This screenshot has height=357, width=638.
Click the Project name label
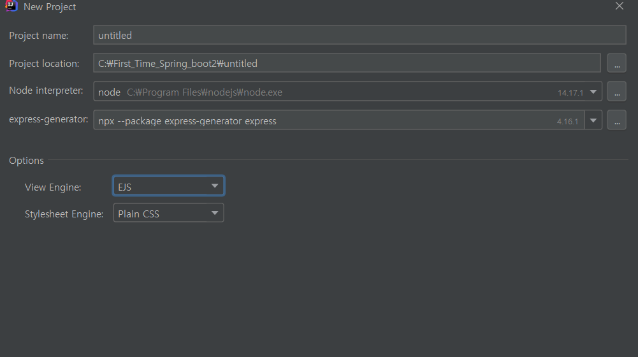39,36
